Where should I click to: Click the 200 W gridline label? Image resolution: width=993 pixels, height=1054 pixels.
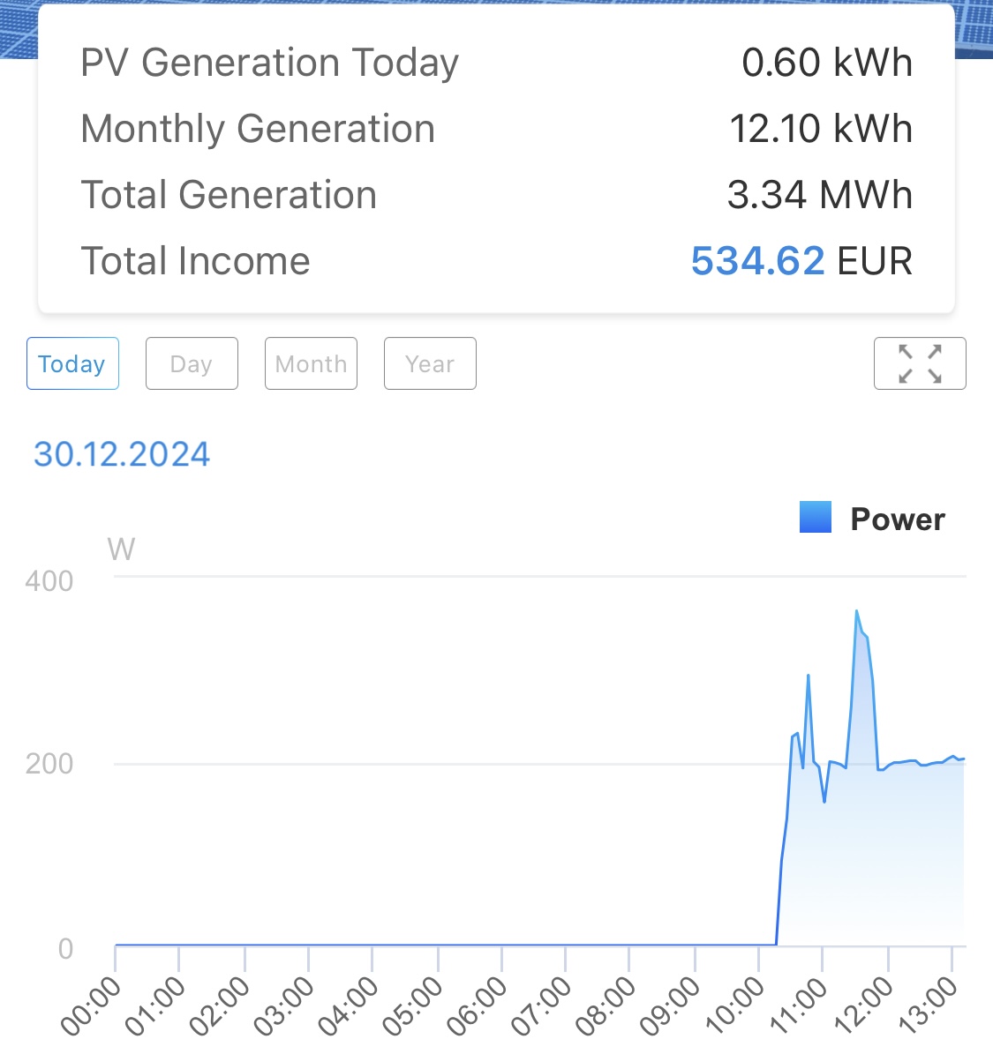(49, 764)
